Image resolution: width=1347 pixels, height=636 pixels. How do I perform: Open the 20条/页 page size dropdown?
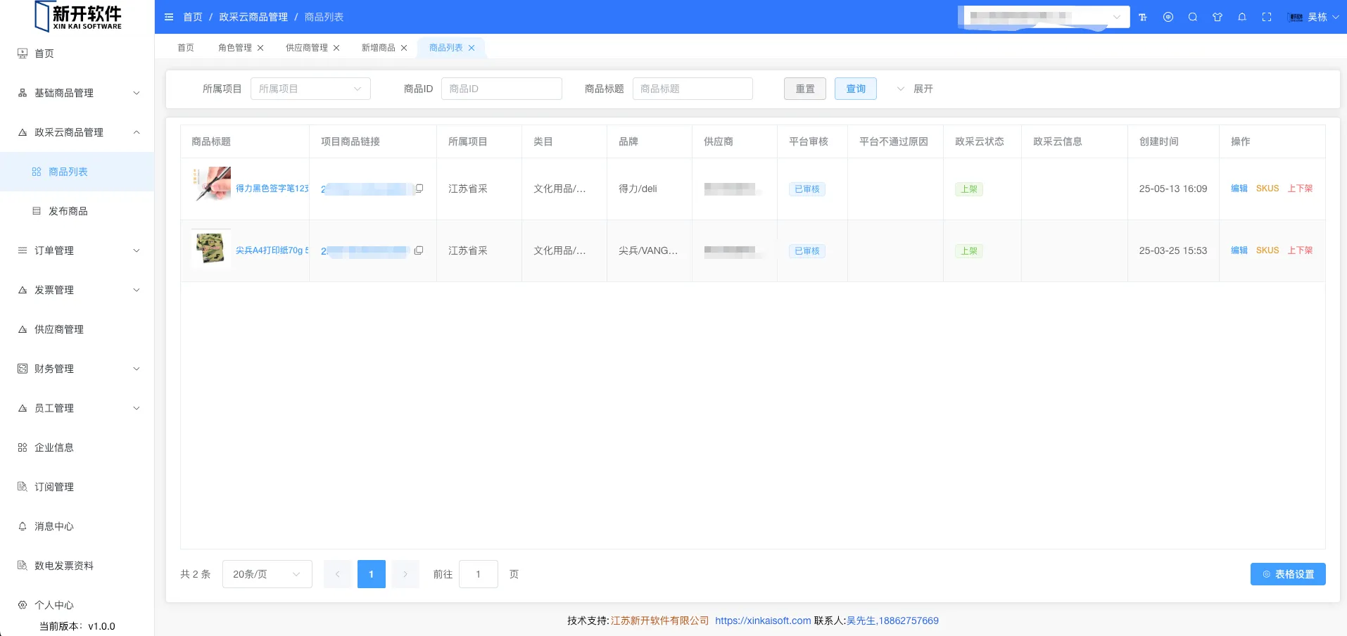coord(267,574)
